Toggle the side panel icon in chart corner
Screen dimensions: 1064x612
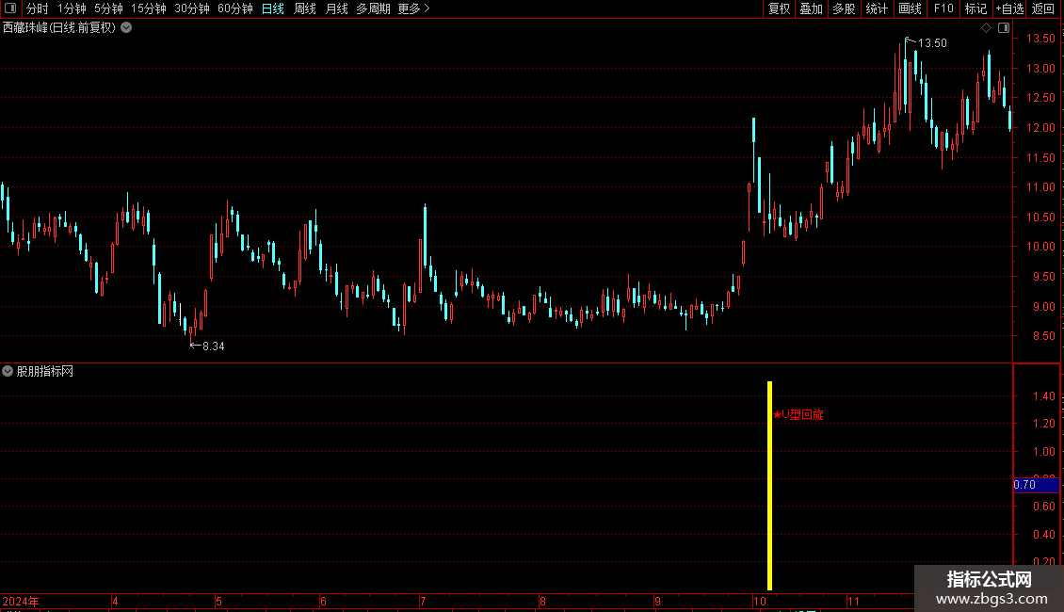[x=1005, y=28]
